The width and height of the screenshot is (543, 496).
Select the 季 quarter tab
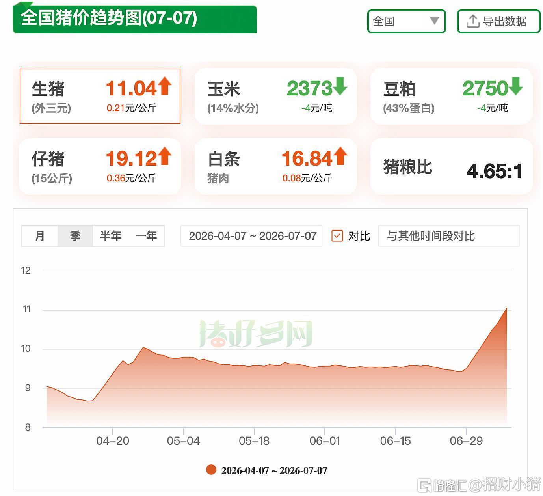click(75, 236)
